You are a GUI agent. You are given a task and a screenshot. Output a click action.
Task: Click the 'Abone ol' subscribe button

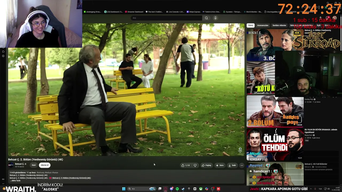click(x=45, y=165)
